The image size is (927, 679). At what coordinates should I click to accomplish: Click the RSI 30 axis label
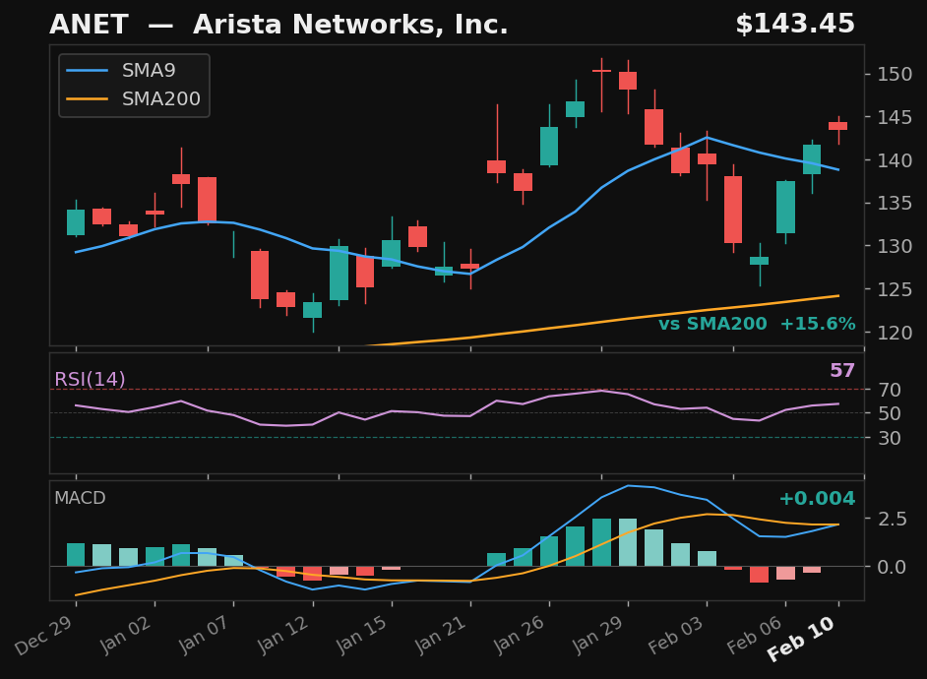point(890,438)
